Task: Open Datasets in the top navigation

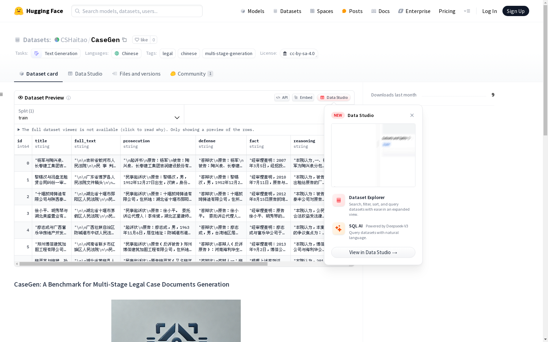Action: pyautogui.click(x=287, y=11)
